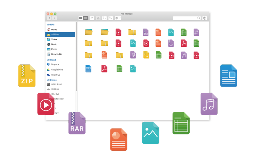Image resolution: width=256 pixels, height=161 pixels.
Task: Select the video file in the first row
Action: [x=119, y=32]
